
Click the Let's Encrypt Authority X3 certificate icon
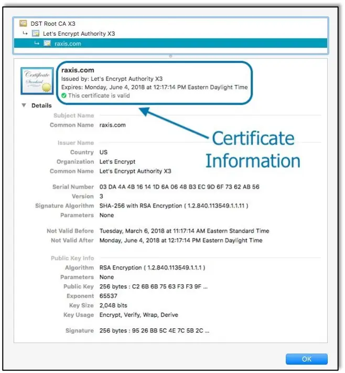(x=36, y=33)
